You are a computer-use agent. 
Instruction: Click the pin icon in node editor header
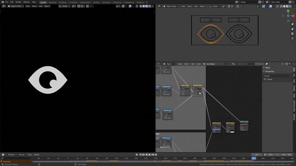[x=266, y=64]
